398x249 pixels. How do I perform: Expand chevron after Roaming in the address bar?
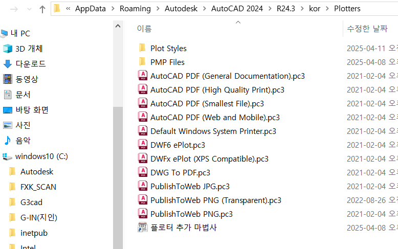158,9
